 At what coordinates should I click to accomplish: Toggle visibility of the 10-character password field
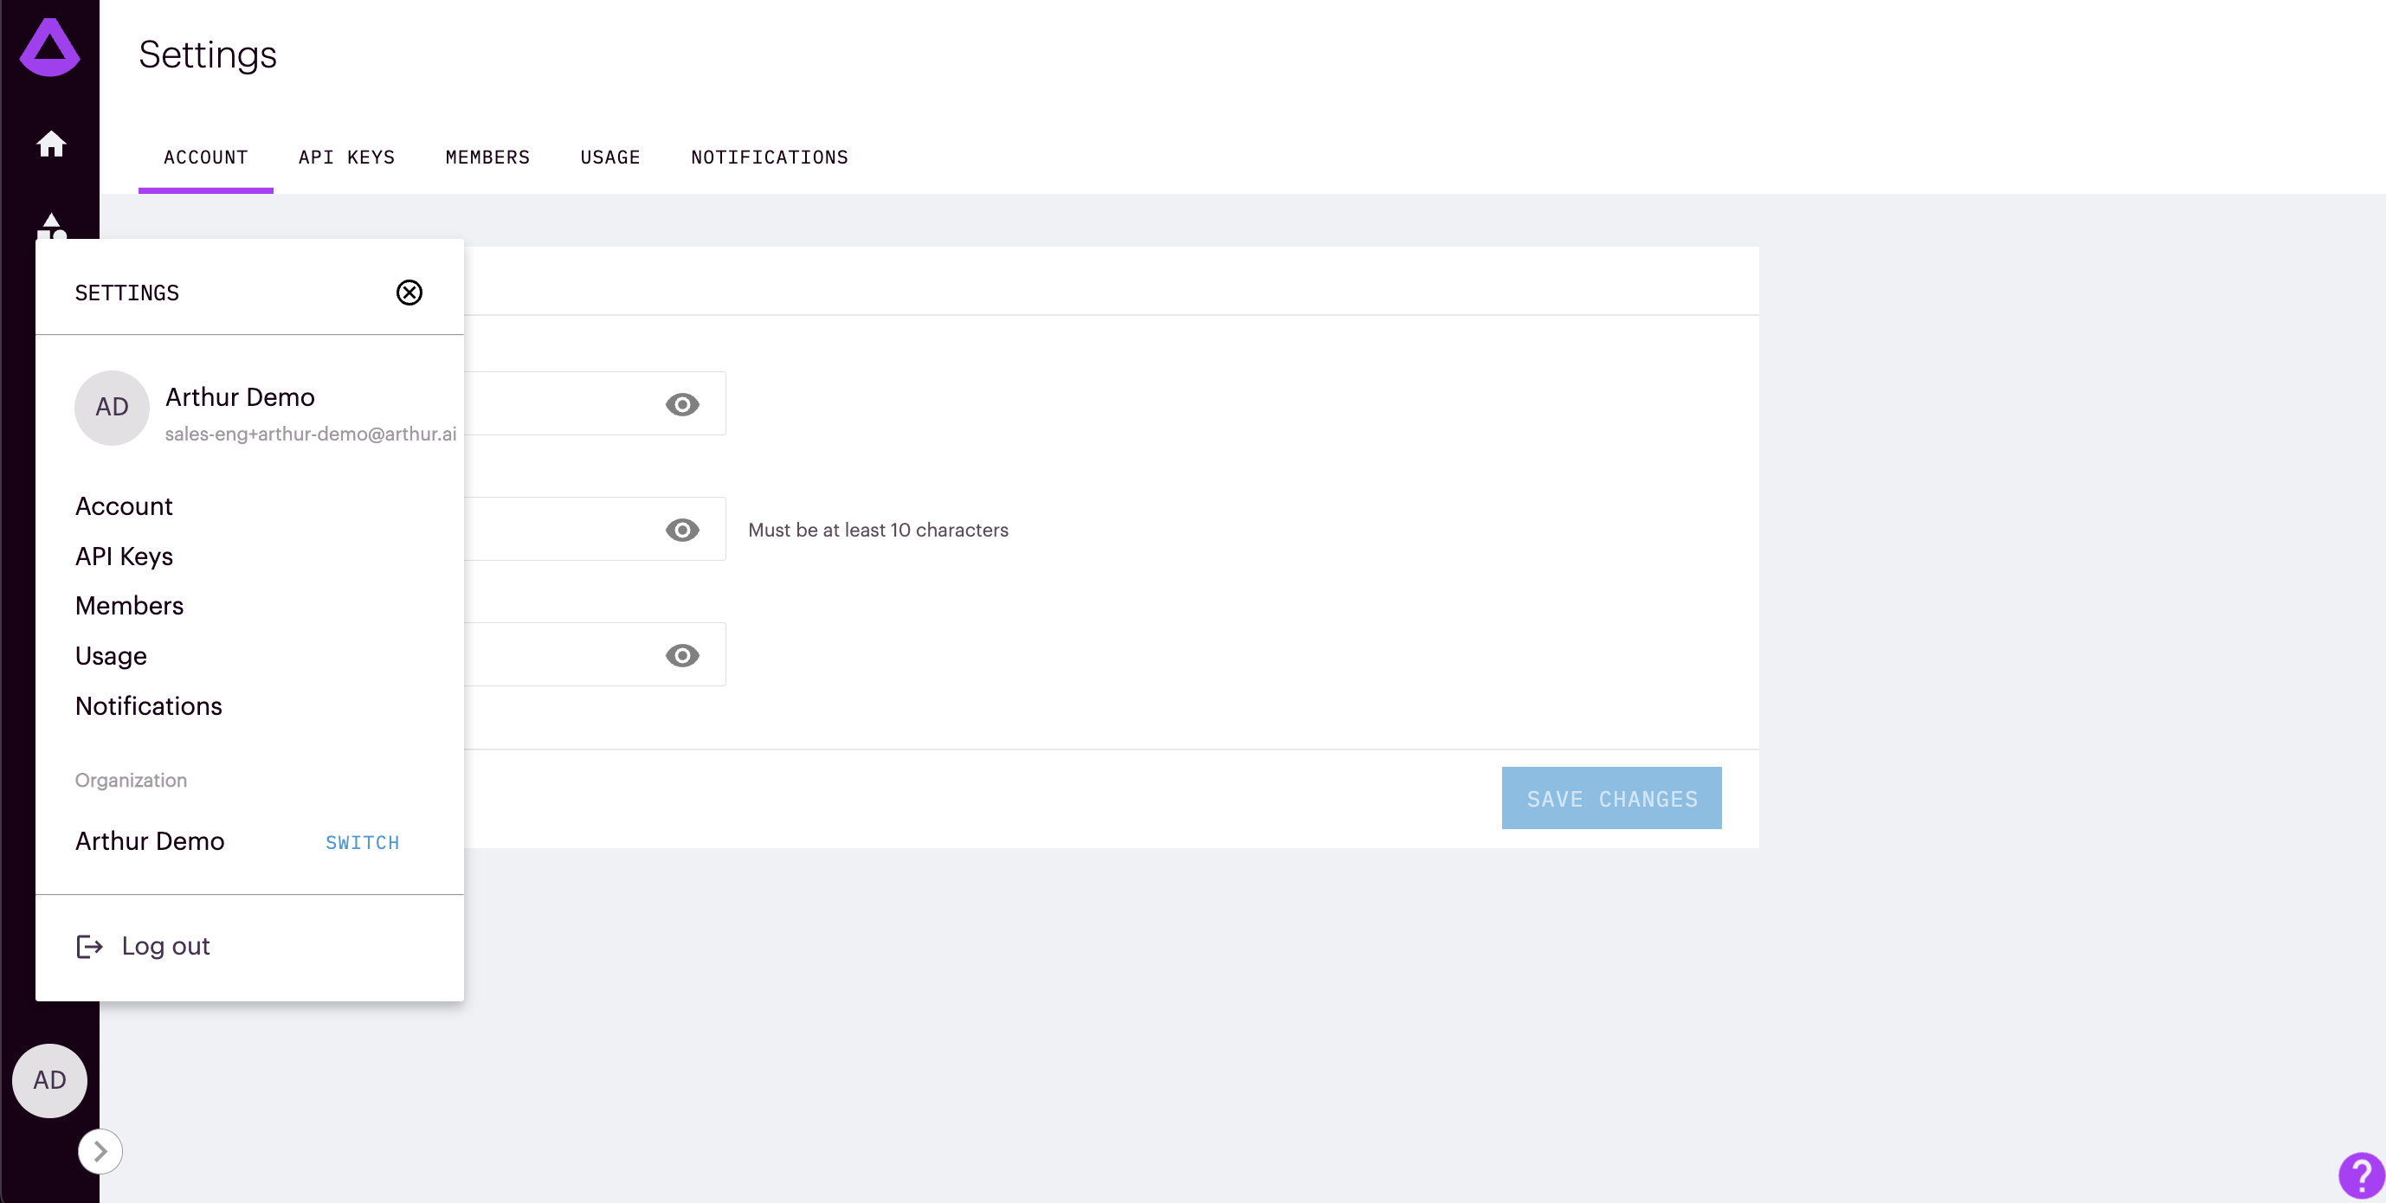(681, 530)
